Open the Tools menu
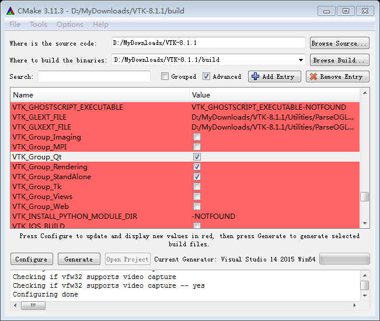Viewport: 380px width, 321px height. 39,25
